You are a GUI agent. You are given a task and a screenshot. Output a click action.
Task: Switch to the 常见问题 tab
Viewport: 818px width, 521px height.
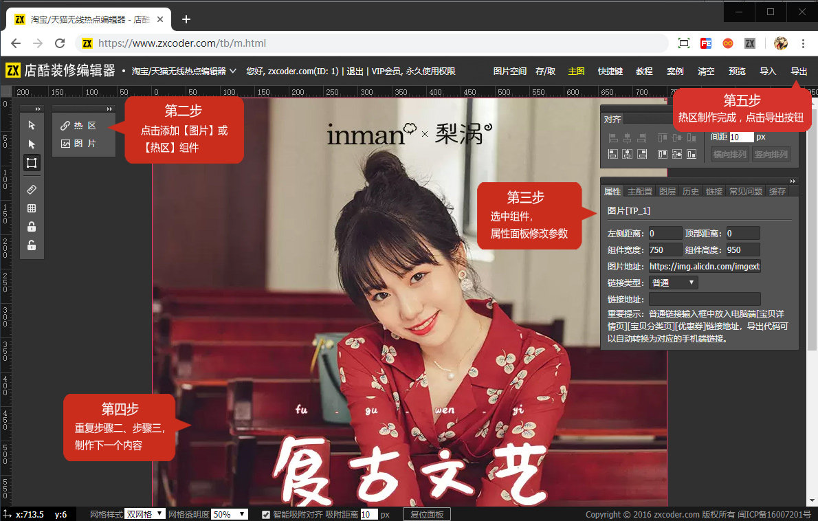pyautogui.click(x=746, y=191)
